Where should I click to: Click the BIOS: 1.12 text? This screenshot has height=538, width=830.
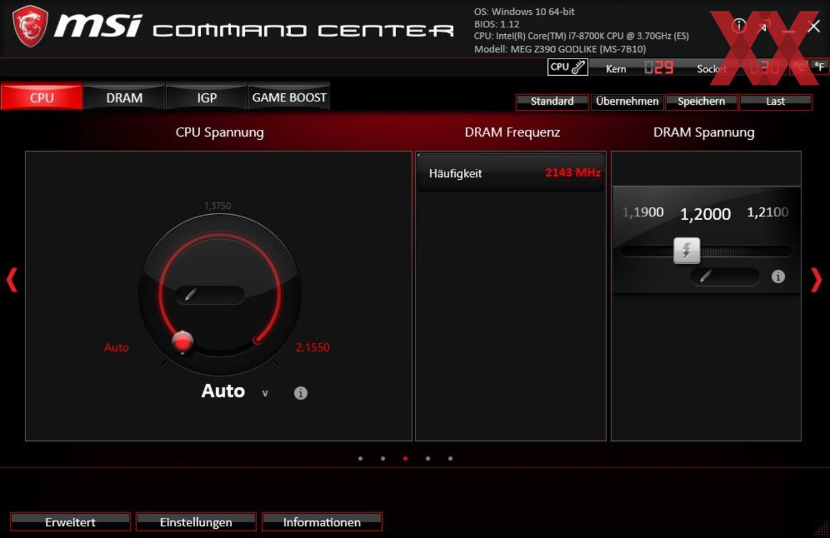496,24
